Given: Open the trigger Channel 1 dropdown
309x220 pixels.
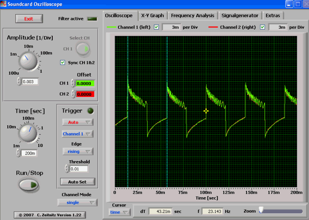Looking at the screenshot, I should pyautogui.click(x=78, y=134).
